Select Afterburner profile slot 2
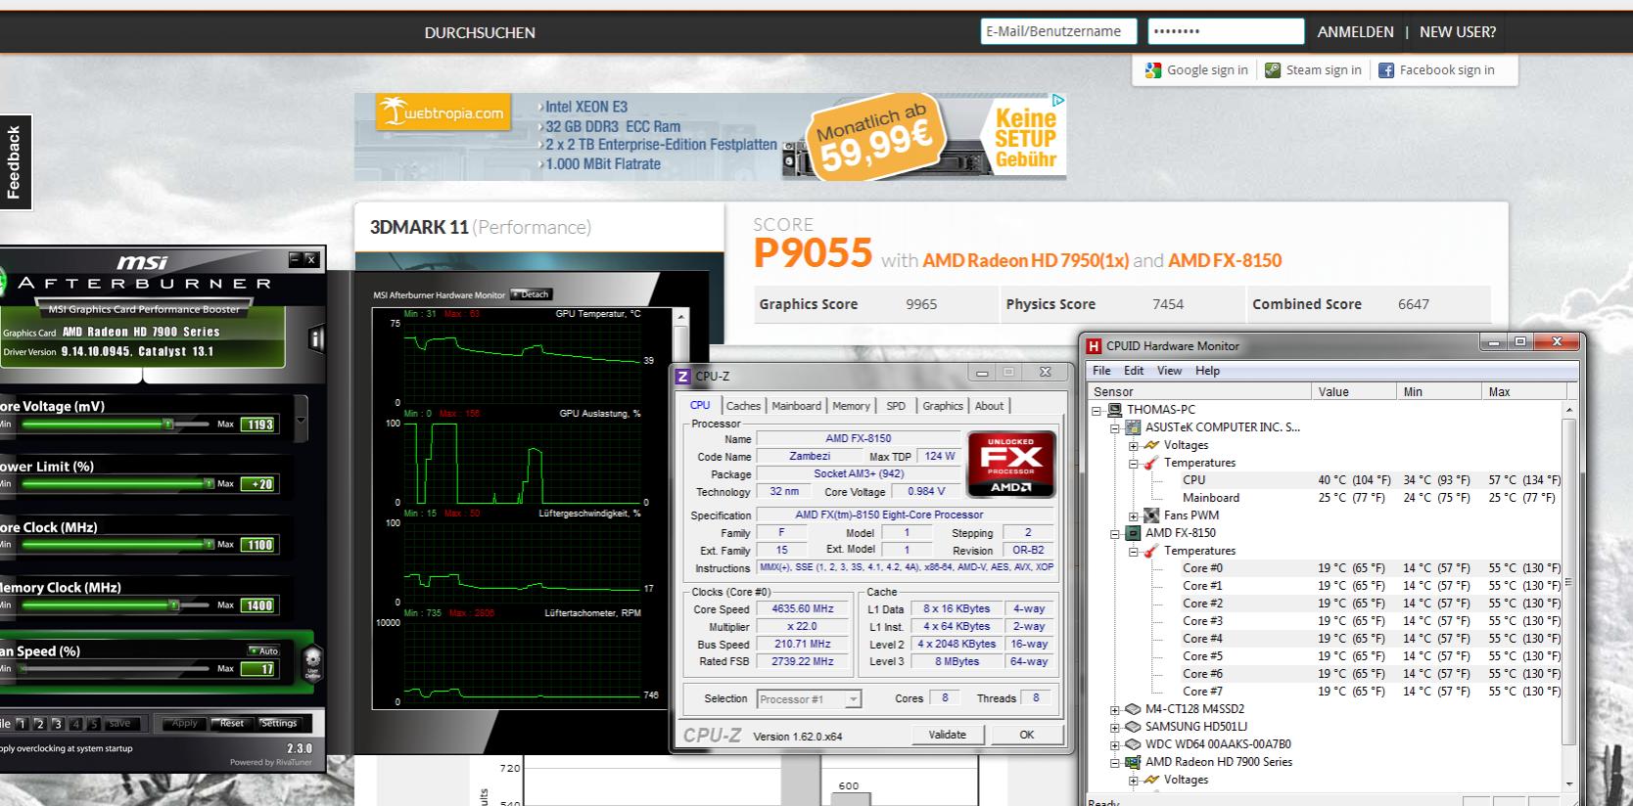This screenshot has width=1633, height=806. [40, 724]
